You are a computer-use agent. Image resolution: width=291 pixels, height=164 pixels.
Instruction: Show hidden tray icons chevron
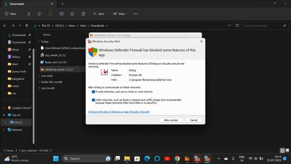[x=219, y=159]
